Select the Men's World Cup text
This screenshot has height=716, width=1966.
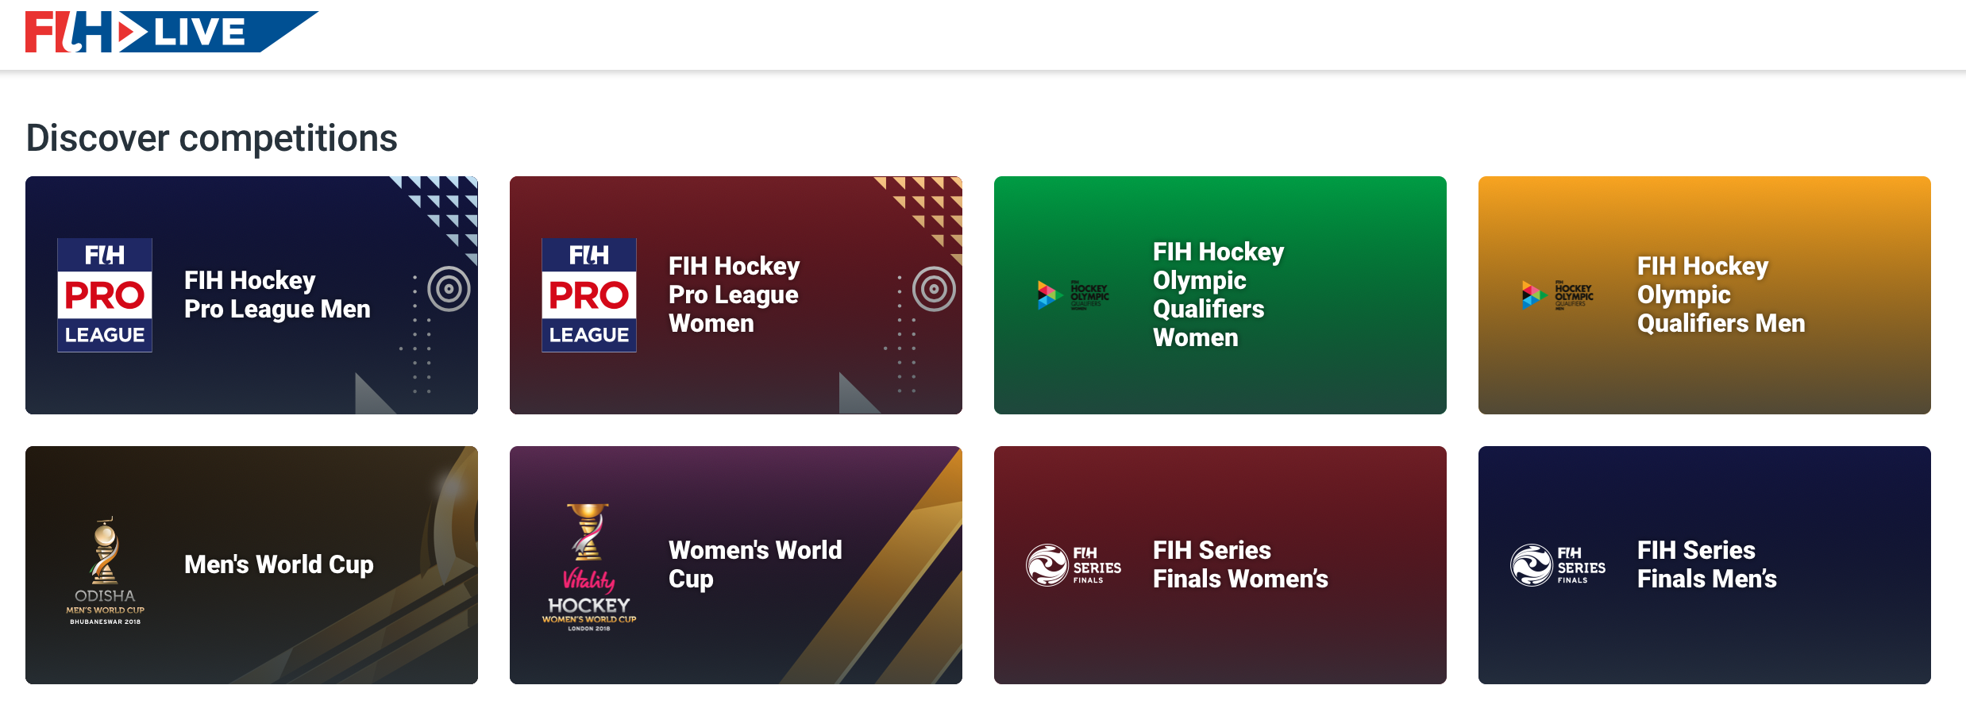coord(279,564)
